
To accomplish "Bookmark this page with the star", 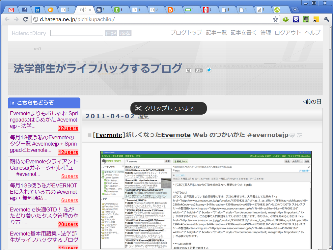I will [275, 19].
